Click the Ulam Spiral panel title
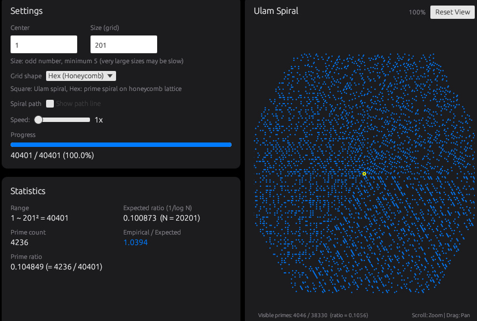The height and width of the screenshot is (321, 477). pyautogui.click(x=276, y=11)
